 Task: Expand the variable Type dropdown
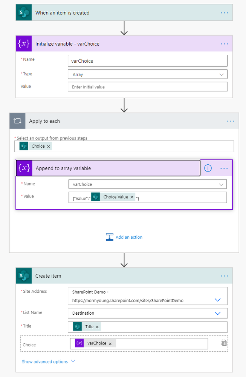point(222,74)
